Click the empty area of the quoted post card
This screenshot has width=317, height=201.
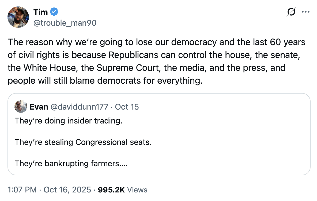228,150
